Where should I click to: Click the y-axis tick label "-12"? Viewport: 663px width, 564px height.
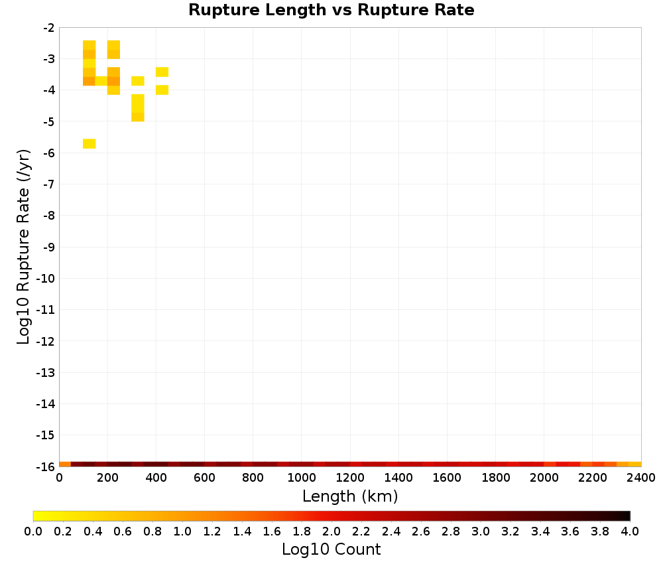[46, 341]
